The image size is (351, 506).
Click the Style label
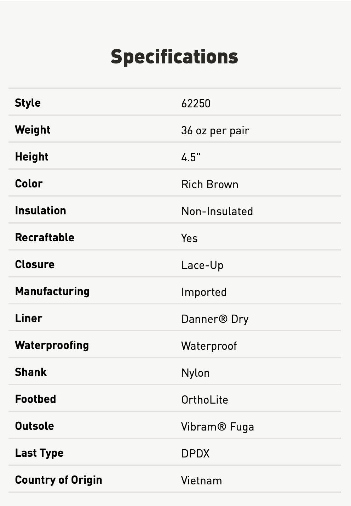(x=28, y=103)
